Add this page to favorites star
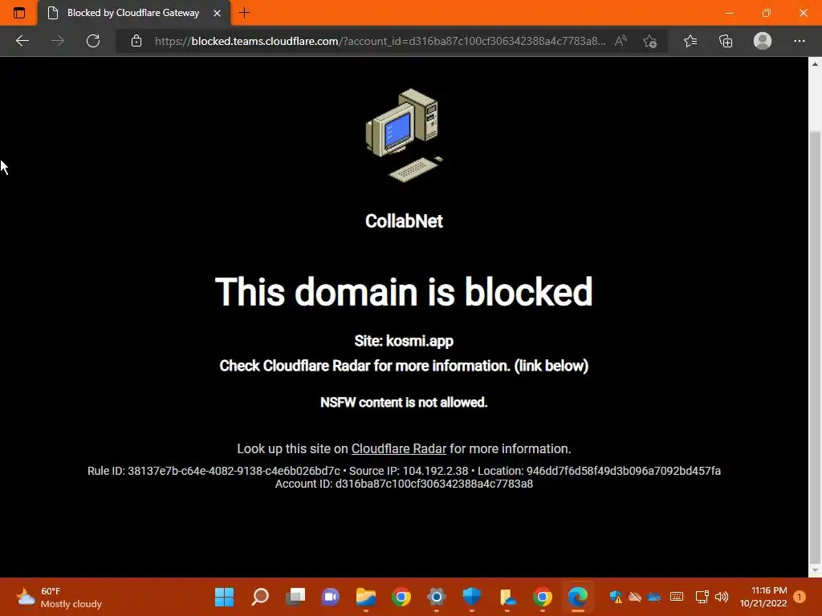822x616 pixels. [650, 41]
